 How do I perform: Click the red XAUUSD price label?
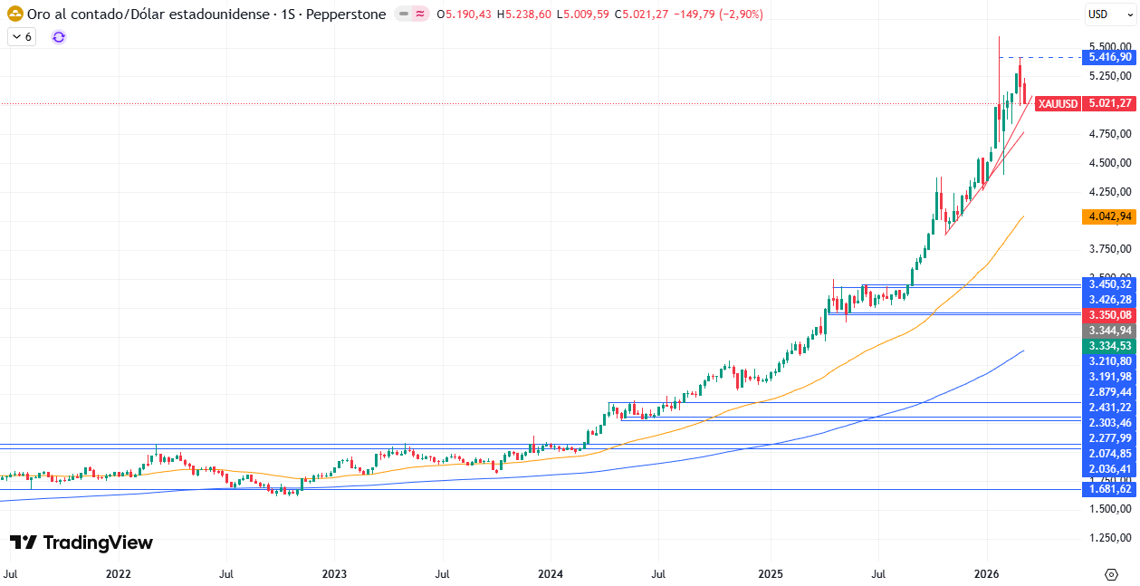[x=1058, y=104]
